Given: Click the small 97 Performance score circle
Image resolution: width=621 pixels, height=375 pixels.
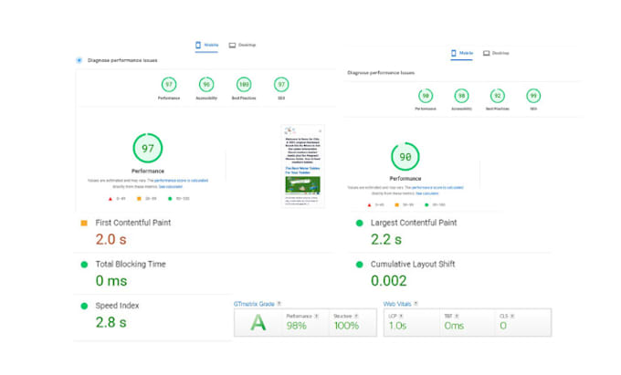Looking at the screenshot, I should pyautogui.click(x=169, y=84).
